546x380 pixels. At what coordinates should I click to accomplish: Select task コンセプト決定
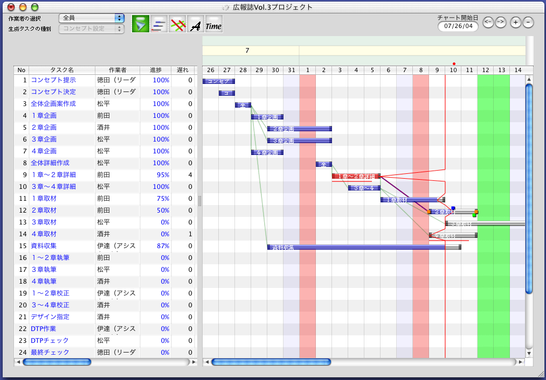tap(53, 92)
